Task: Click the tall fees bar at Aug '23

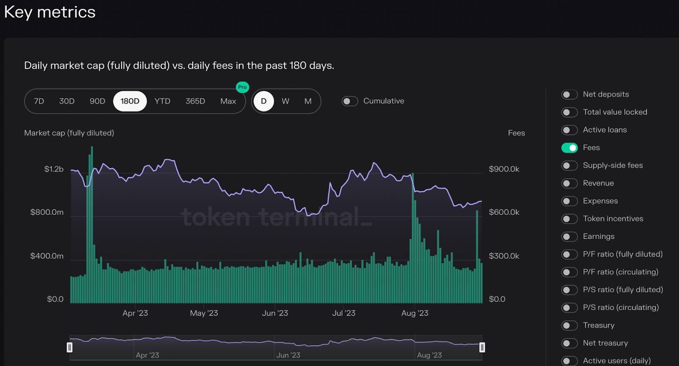Action: pos(413,238)
